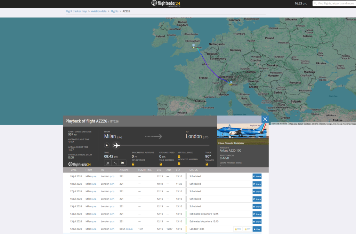Share the 17 Jul 2026 flight

click(257, 191)
